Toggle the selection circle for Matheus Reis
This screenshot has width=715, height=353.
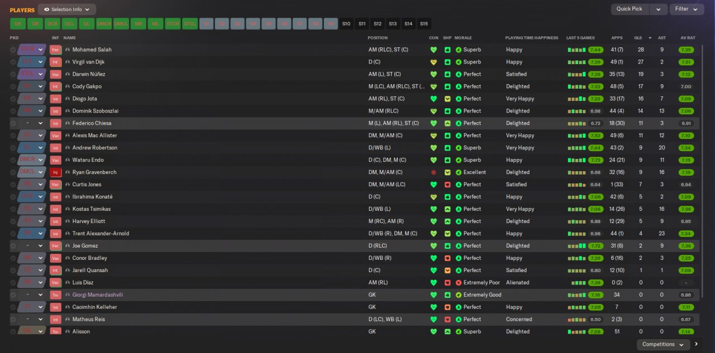pos(13,320)
